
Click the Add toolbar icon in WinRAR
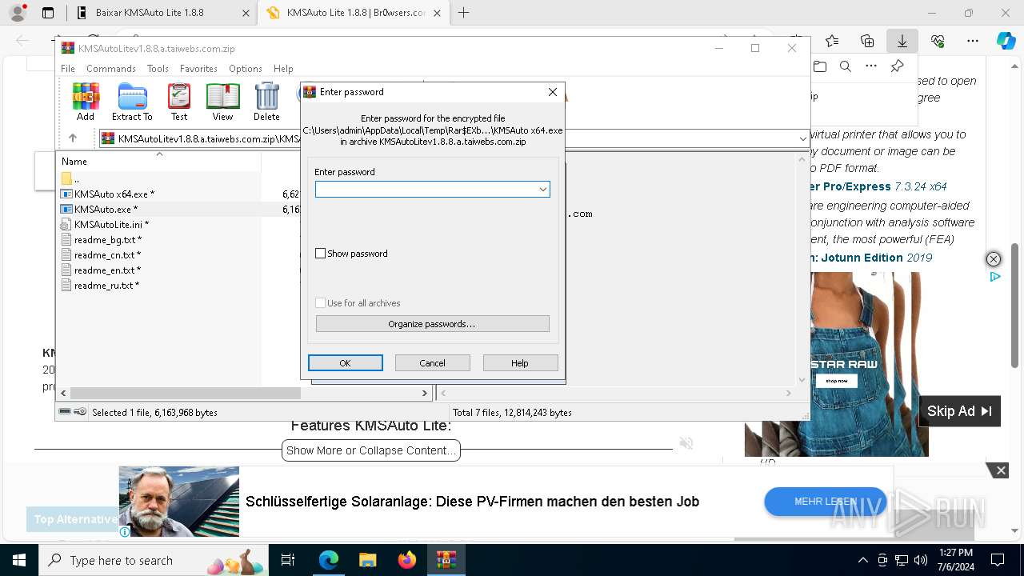[86, 102]
